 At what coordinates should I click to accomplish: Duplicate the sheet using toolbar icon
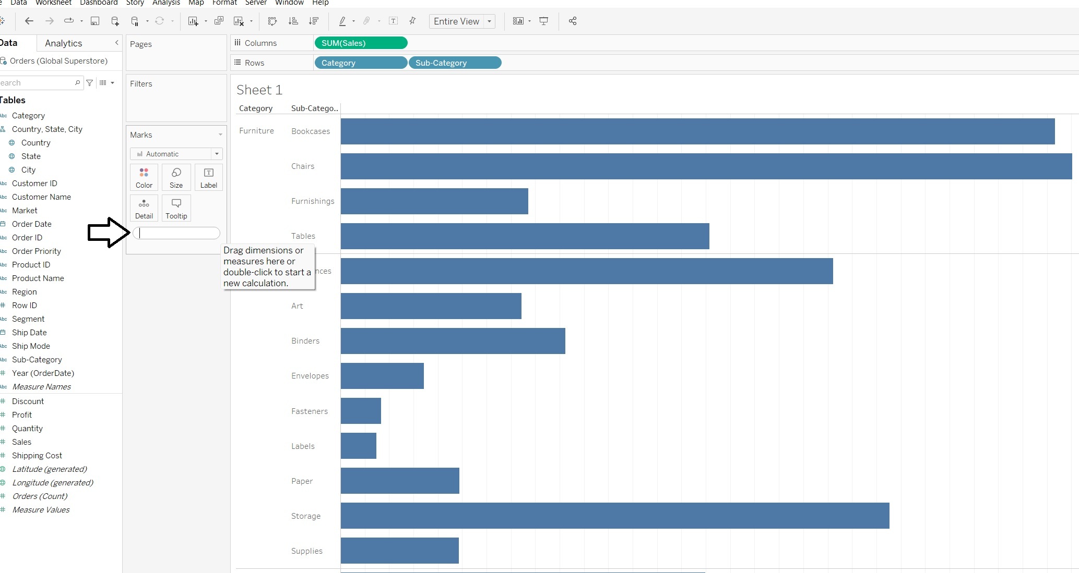[x=219, y=21]
